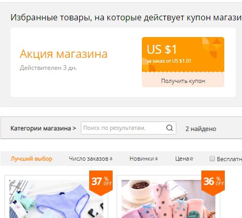The image size is (242, 218).
Task: Click the arrow next to Число заказов
Action: point(111,159)
